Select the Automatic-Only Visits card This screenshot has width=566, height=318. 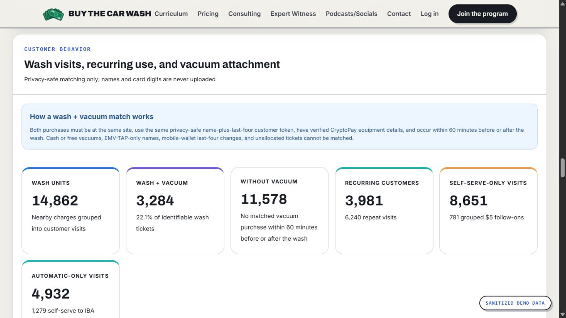click(x=71, y=289)
